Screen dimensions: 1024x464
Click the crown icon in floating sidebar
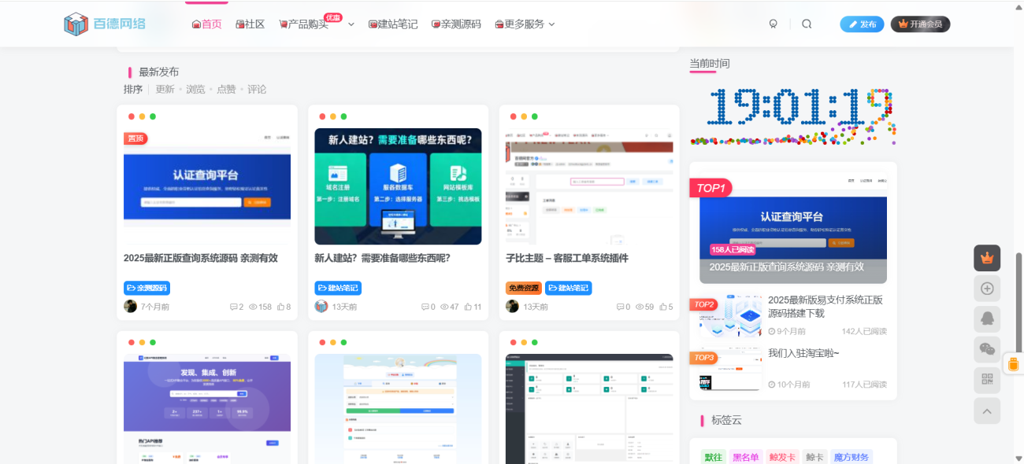tap(987, 258)
